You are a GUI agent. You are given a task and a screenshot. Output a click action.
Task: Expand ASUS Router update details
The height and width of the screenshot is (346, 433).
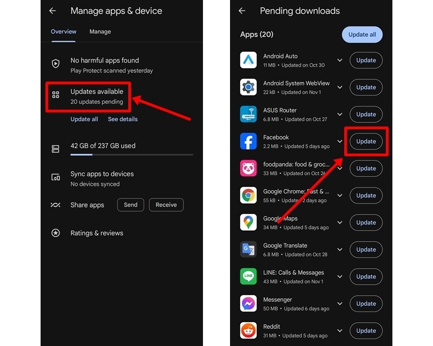[x=340, y=114]
